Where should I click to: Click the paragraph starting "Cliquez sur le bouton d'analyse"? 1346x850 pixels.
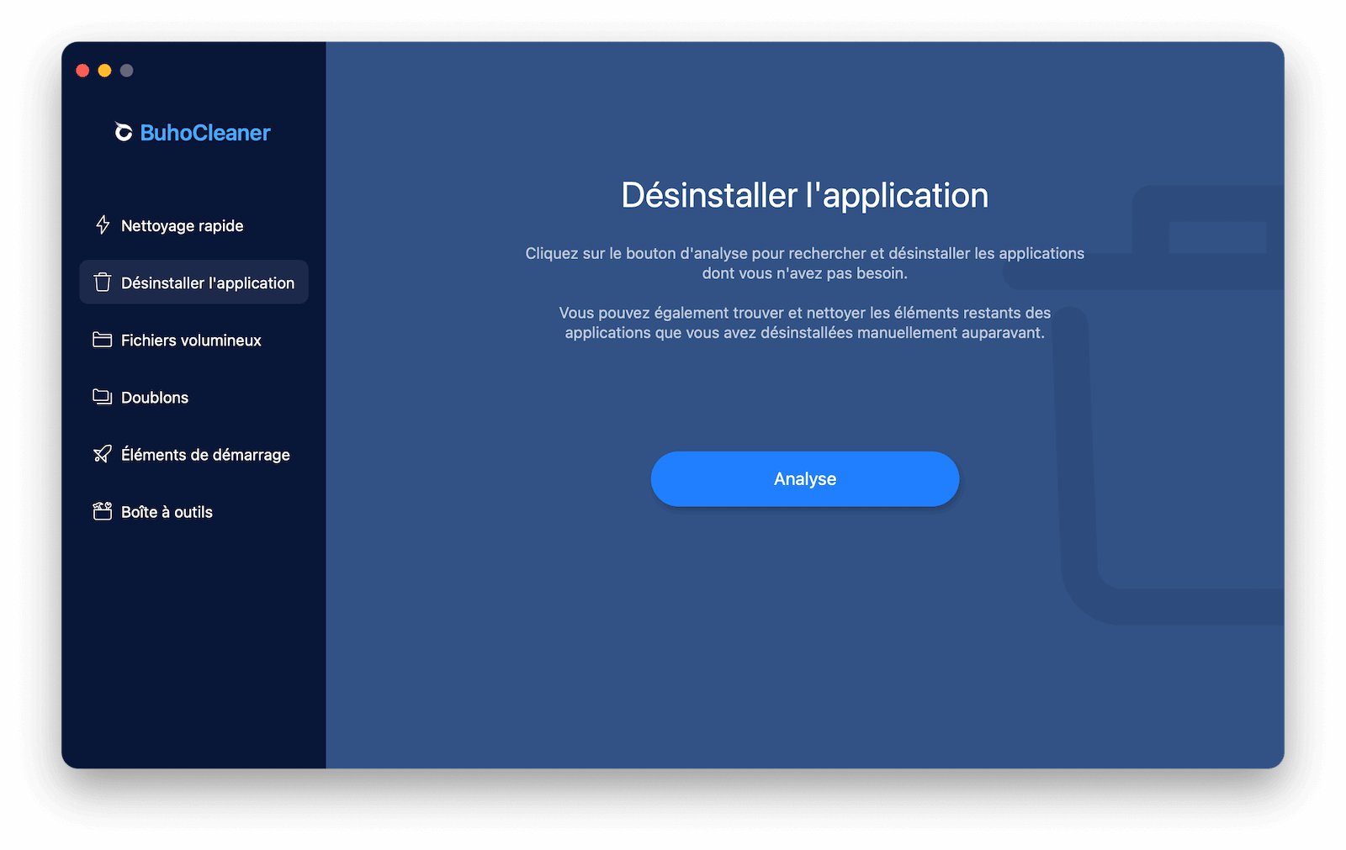[805, 263]
